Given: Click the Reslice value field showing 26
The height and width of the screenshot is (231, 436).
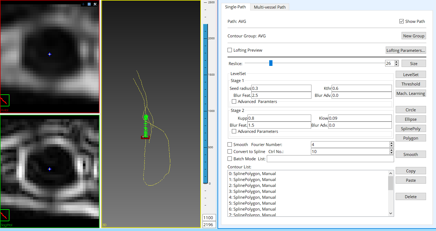Looking at the screenshot, I should [390, 63].
